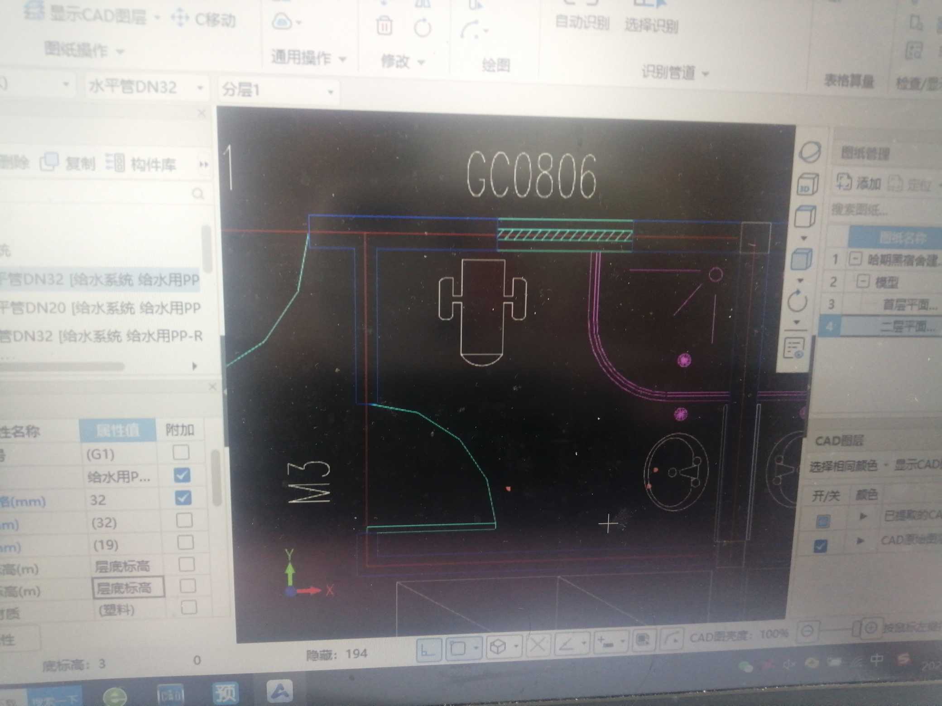Click the 3D box icon in status bar

coord(498,646)
